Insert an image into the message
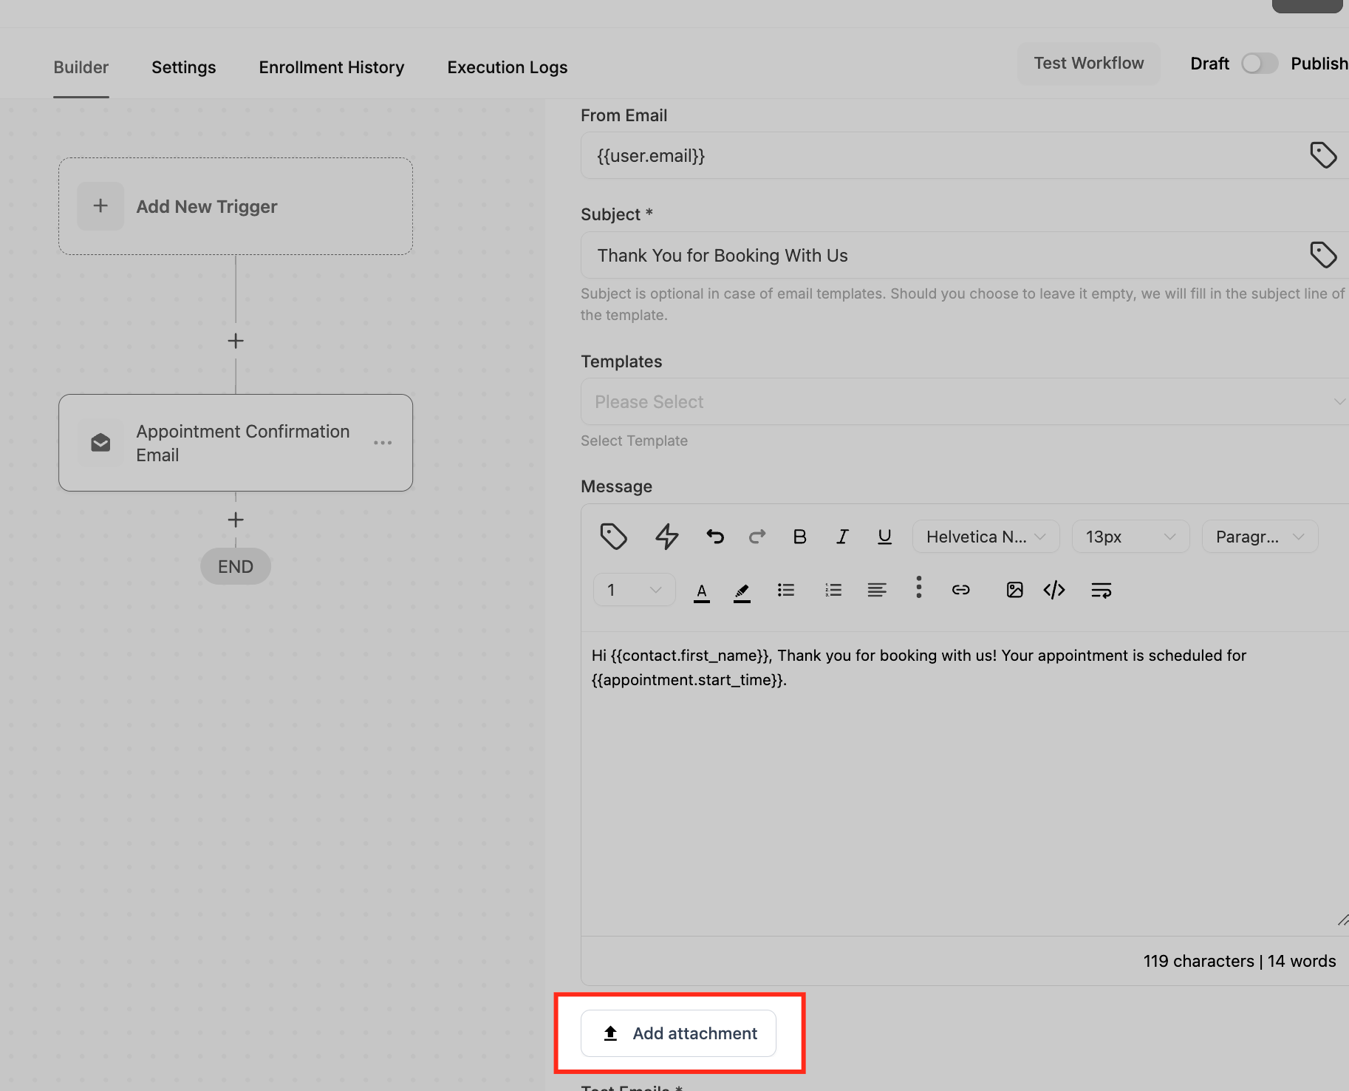Image resolution: width=1349 pixels, height=1091 pixels. pos(1014,589)
